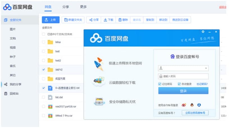
Task: Click the blue 登录 login button
Action: (183, 91)
